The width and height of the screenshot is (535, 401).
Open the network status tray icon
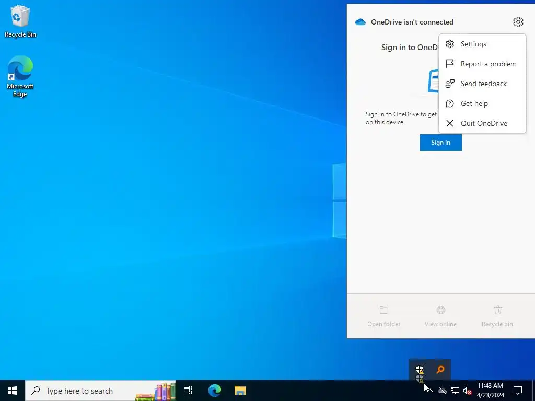coord(455,391)
